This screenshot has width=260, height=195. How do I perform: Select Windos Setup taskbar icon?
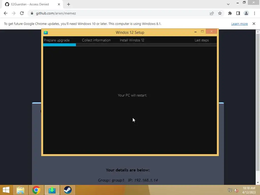coord(52,190)
